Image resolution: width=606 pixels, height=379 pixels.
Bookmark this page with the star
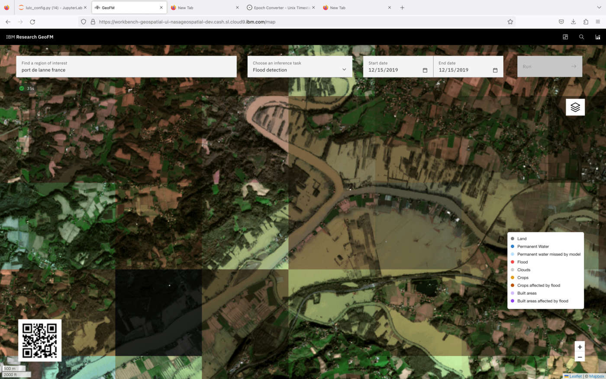(x=510, y=22)
